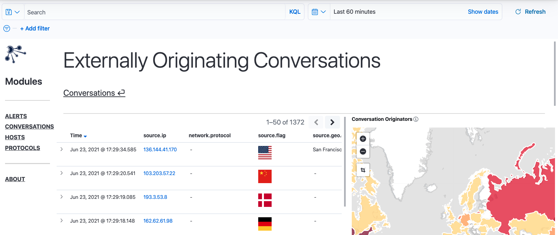Click Show dates link
The height and width of the screenshot is (235, 558).
[483, 12]
